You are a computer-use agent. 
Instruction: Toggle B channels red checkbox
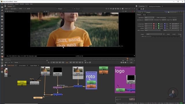coord(154,26)
